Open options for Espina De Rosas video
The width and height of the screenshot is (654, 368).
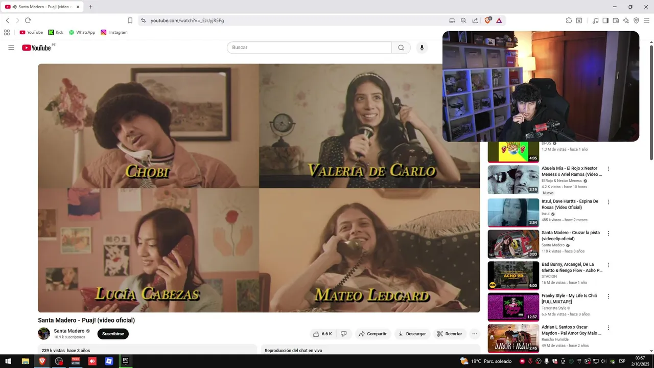pos(608,202)
